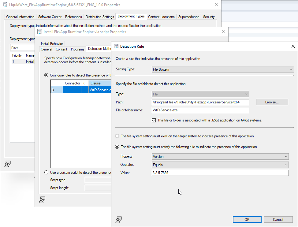Click feedback icon in LiquidWare properties window
This screenshot has width=298, height=227.
pos(7,164)
